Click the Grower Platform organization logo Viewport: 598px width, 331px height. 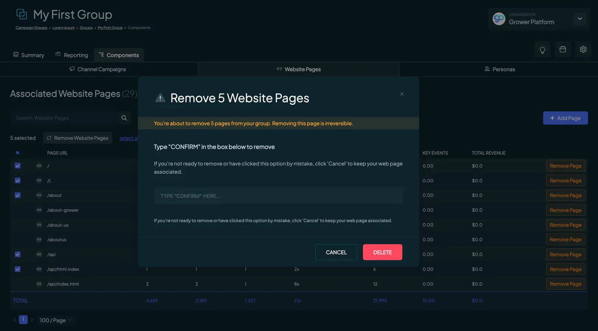point(499,19)
